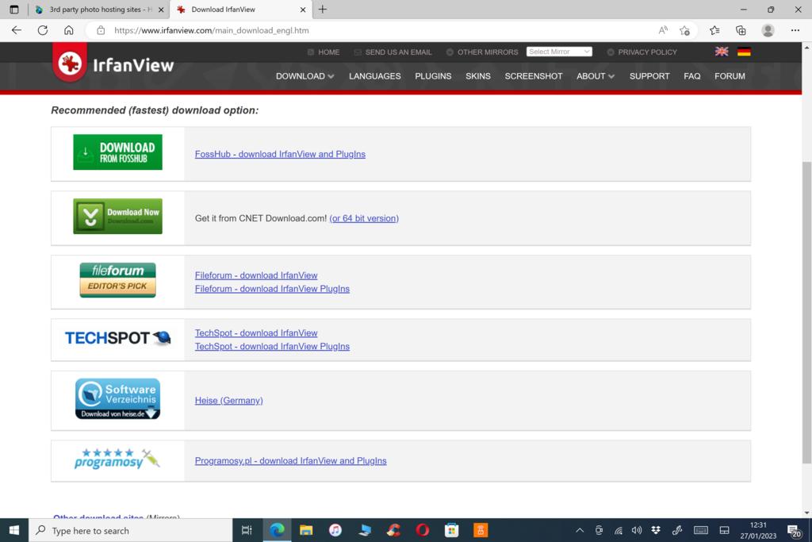Open the tab actions menu icon
The height and width of the screenshot is (542, 812).
[14, 10]
